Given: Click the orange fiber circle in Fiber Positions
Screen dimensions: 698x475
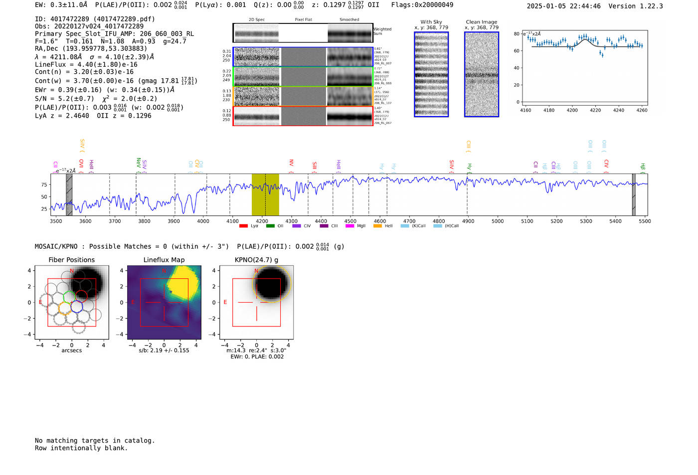Looking at the screenshot, I should click(x=65, y=308).
